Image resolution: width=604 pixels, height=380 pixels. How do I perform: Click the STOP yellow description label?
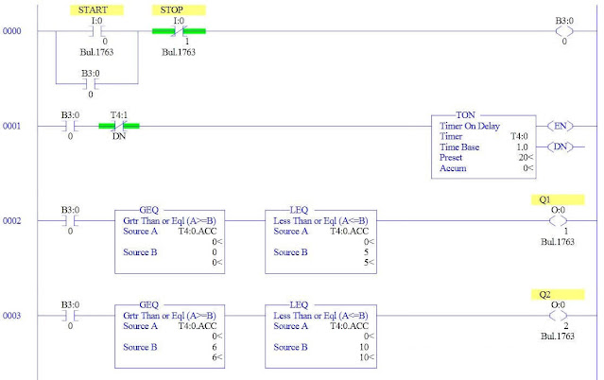pos(179,10)
